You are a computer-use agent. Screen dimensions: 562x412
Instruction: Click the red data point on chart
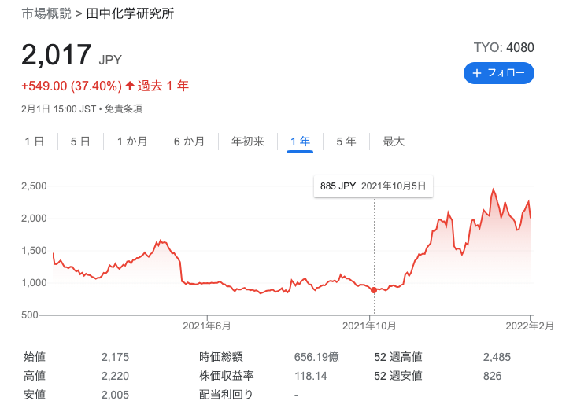(374, 290)
